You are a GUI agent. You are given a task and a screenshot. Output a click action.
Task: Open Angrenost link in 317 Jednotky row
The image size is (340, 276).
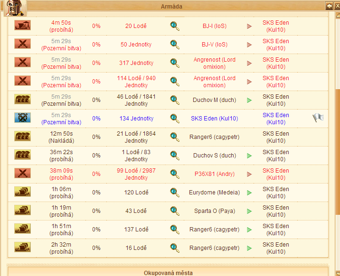click(215, 63)
